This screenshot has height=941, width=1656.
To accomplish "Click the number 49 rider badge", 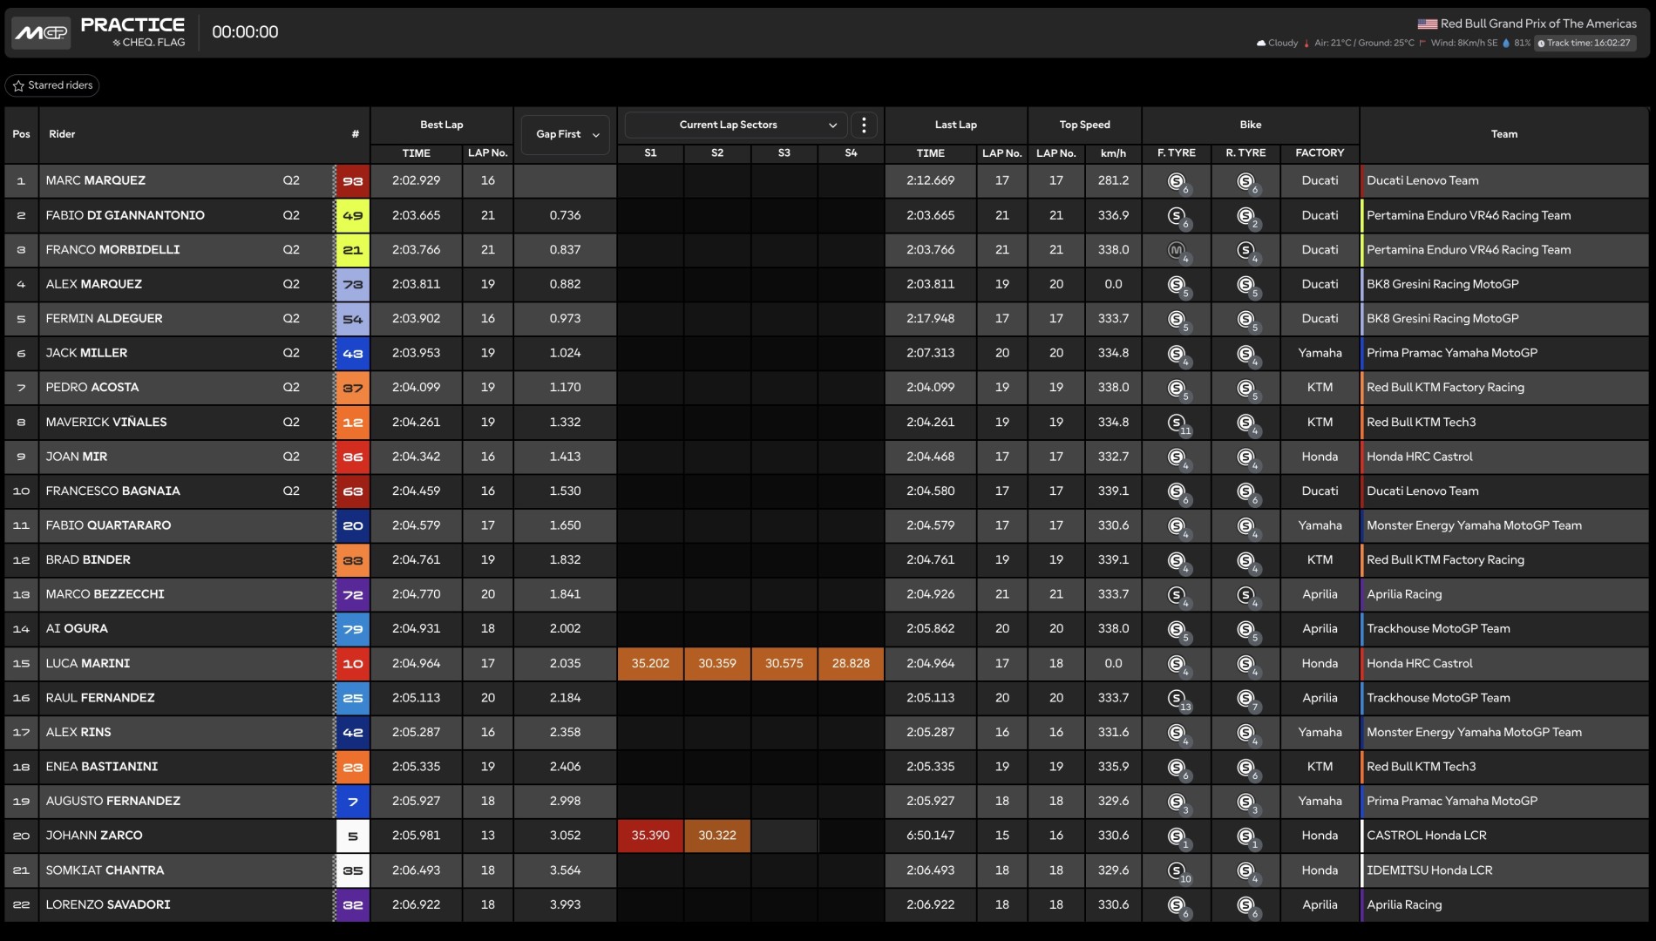I will [x=352, y=215].
